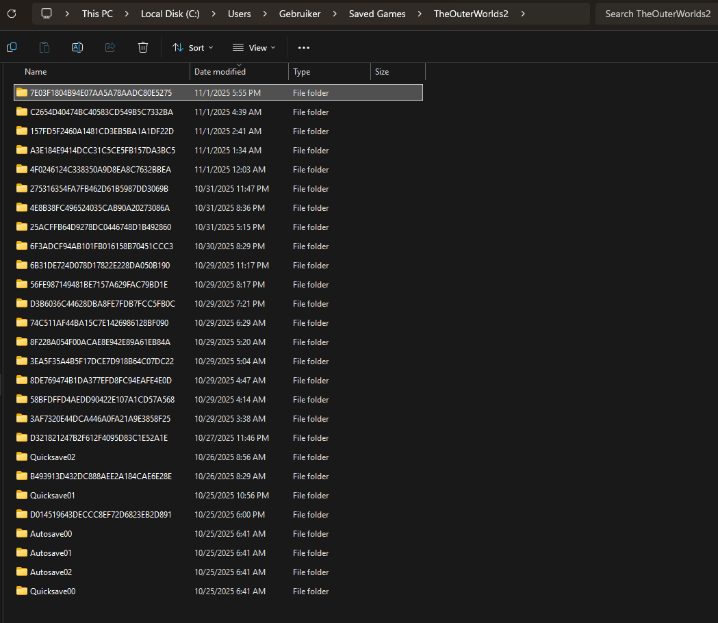Screen dimensions: 718x623
Task: Select the Quicksave02 folder
Action: [53, 457]
